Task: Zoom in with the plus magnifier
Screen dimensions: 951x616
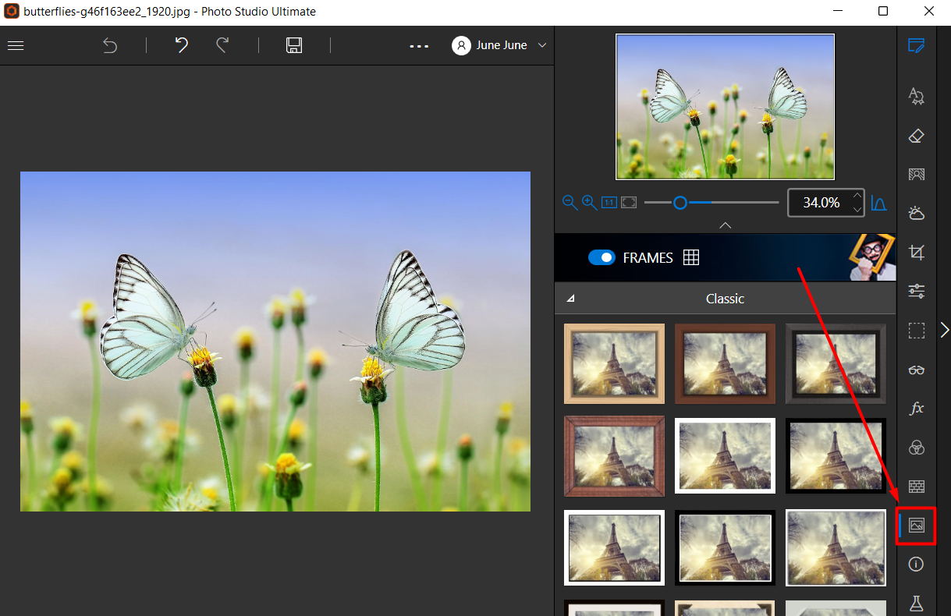Action: (x=589, y=203)
